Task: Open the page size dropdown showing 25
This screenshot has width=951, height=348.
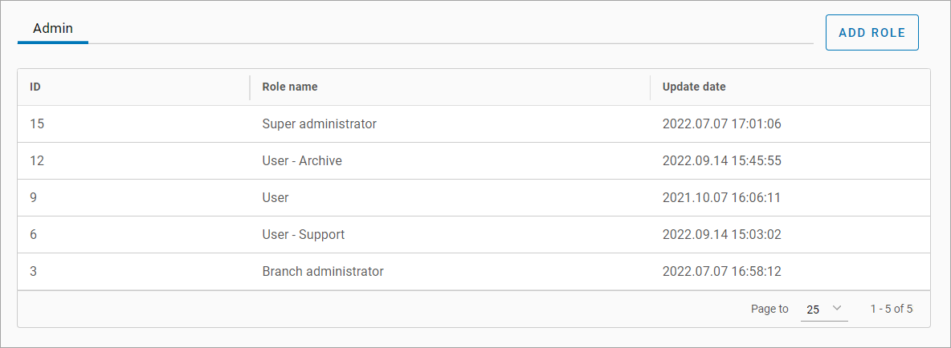Action: [x=823, y=309]
